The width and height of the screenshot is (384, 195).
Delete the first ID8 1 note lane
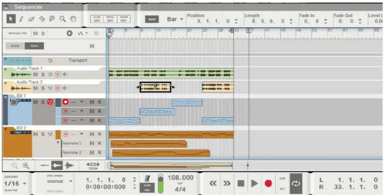pos(99,102)
